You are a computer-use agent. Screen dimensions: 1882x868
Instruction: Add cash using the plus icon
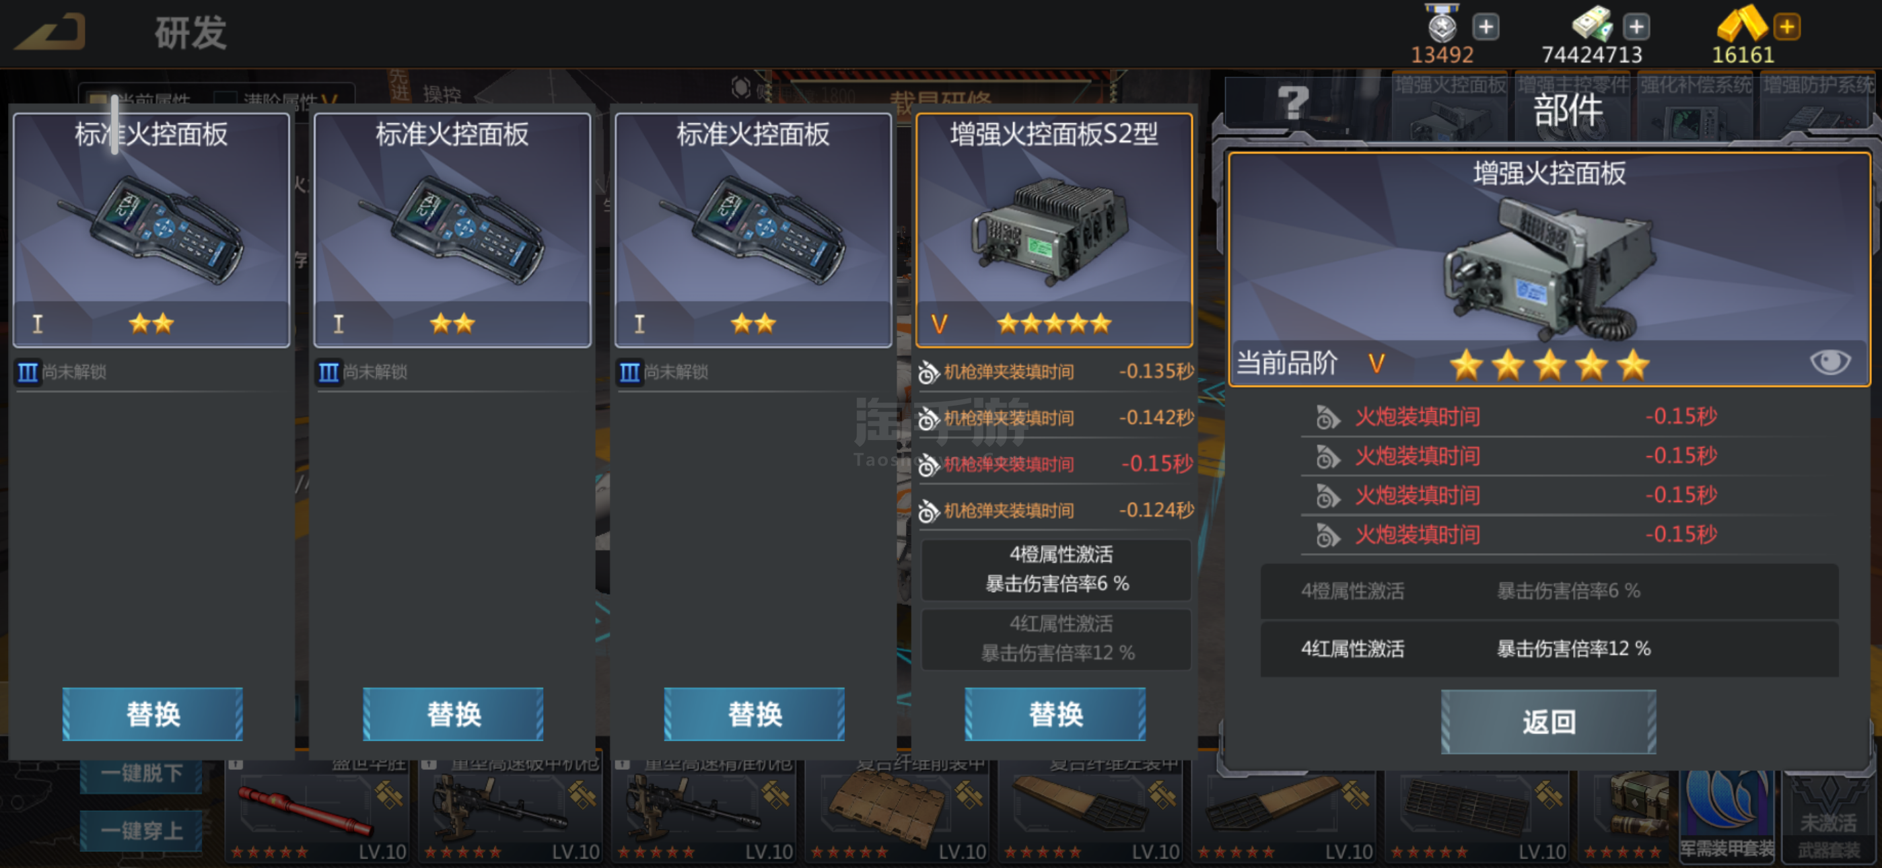[1636, 28]
